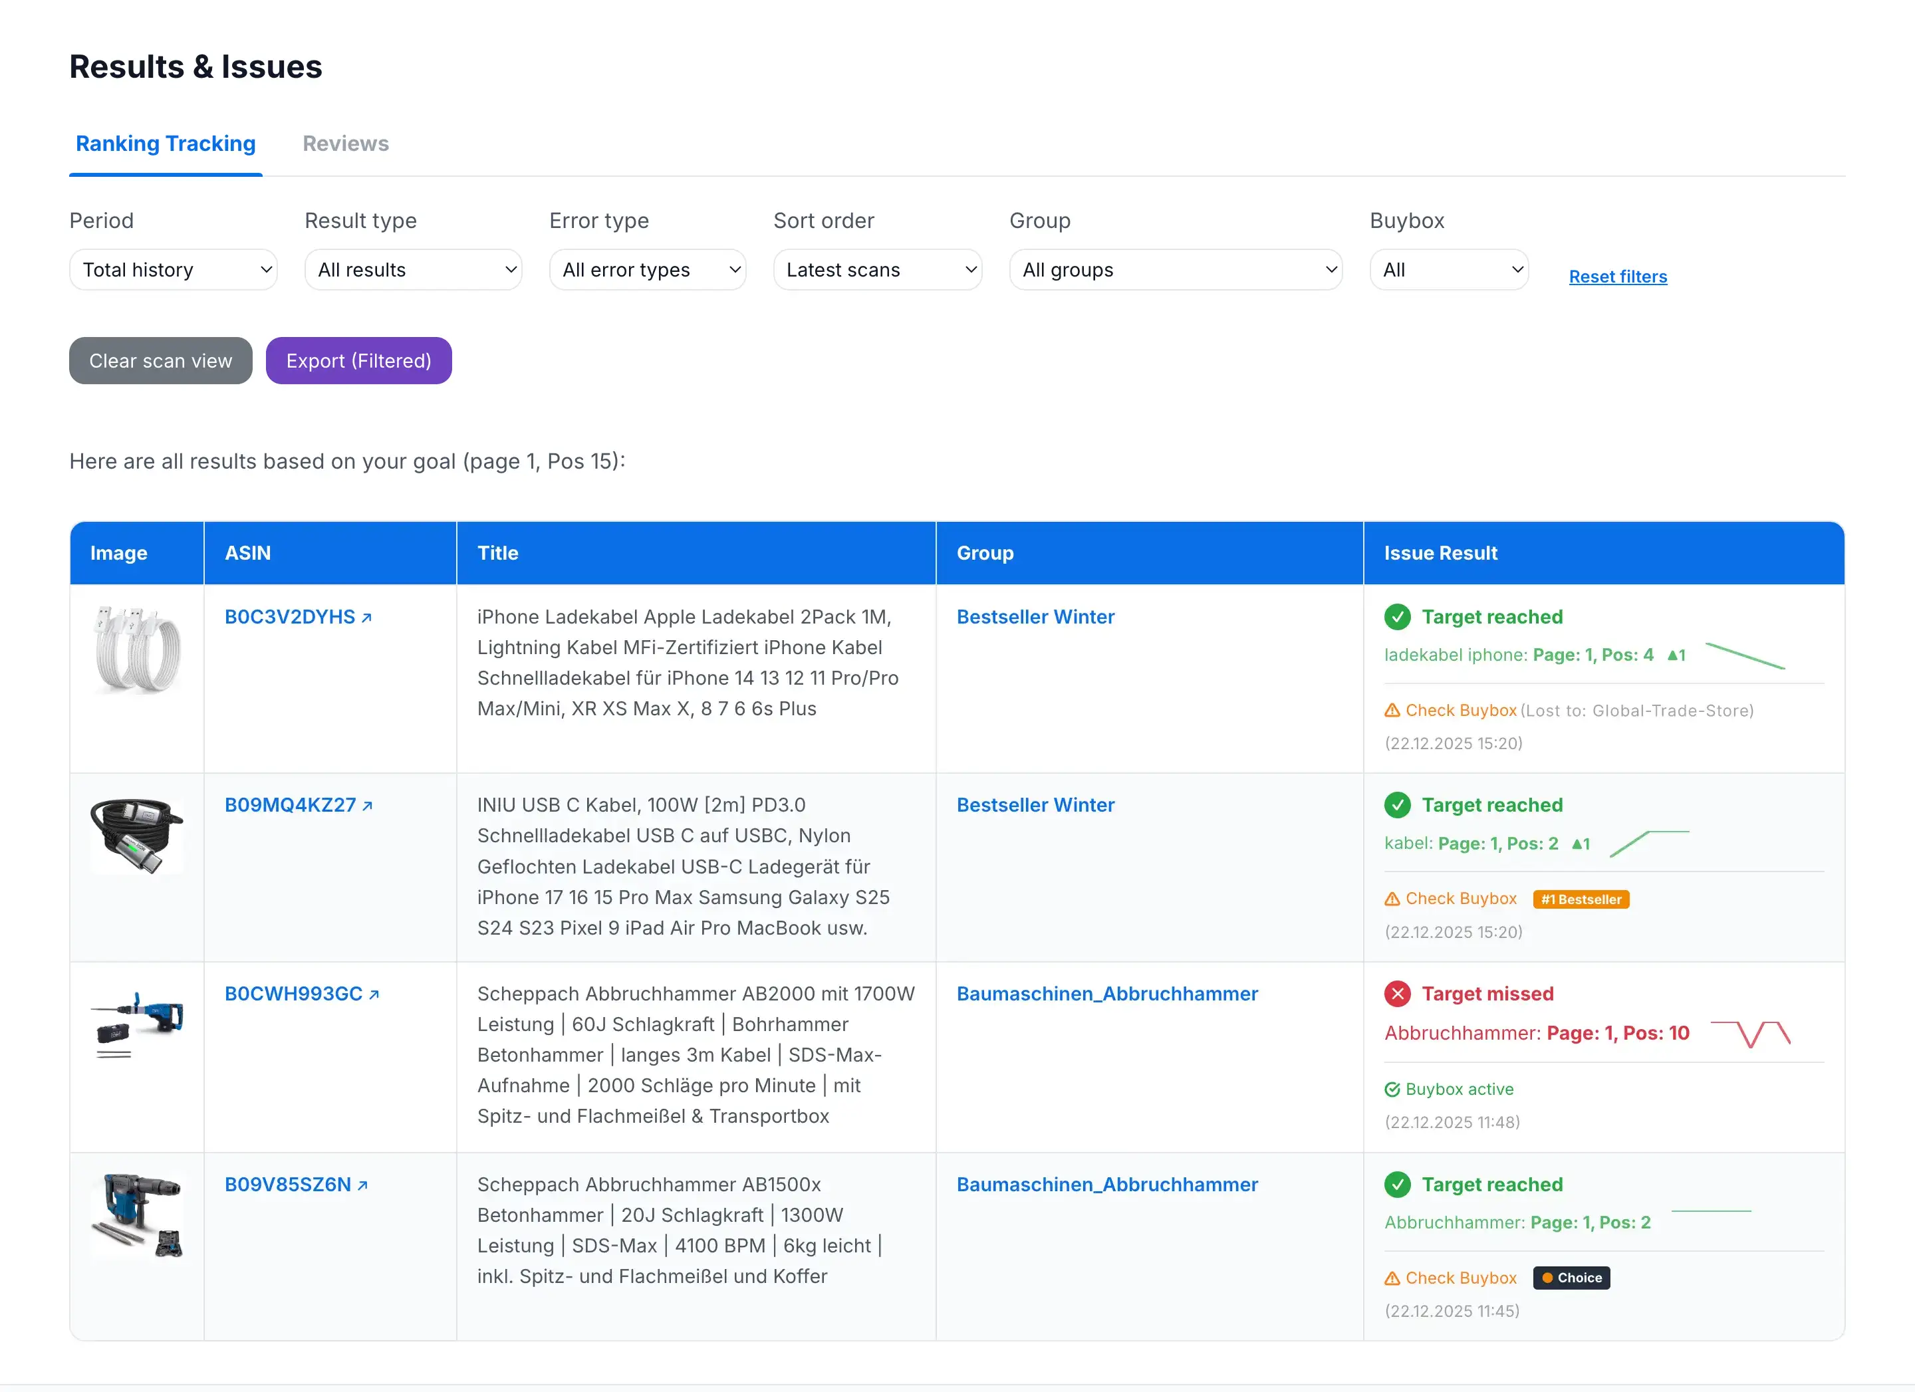Click the Scheppach AB2000 product thumbnail
1915x1392 pixels.
point(137,1024)
